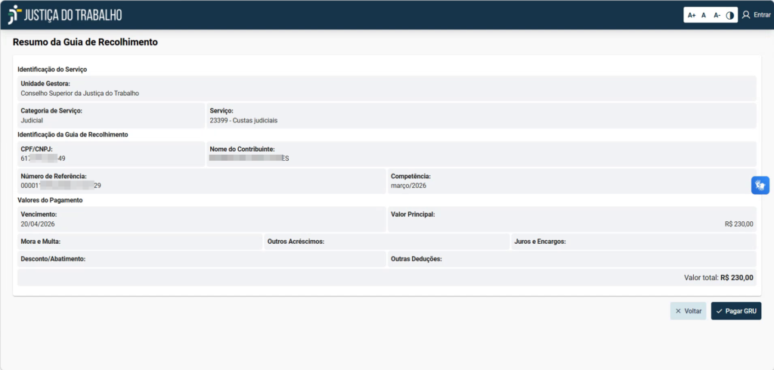Select the Número de Referência field
The height and width of the screenshot is (370, 774).
(x=201, y=181)
